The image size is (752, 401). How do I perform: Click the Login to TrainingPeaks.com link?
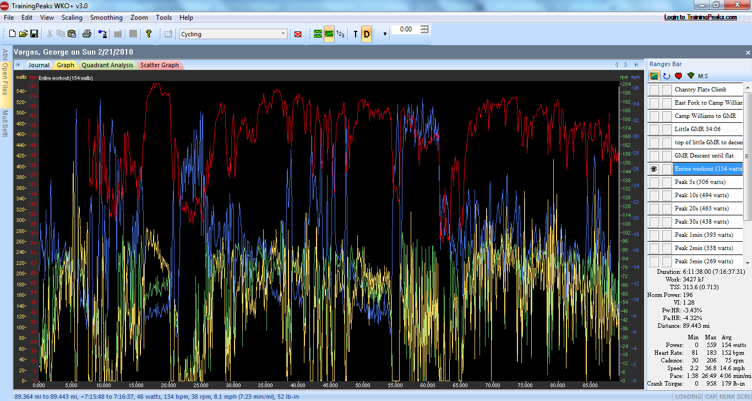tap(700, 17)
